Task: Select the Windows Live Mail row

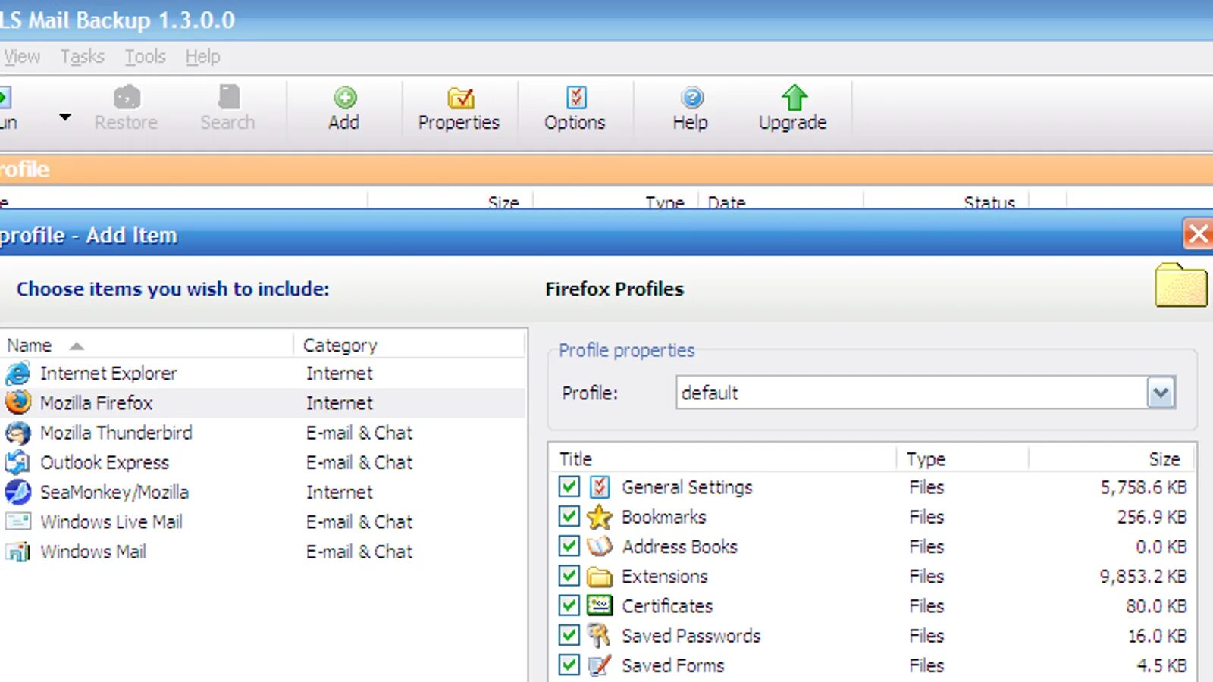Action: 263,521
